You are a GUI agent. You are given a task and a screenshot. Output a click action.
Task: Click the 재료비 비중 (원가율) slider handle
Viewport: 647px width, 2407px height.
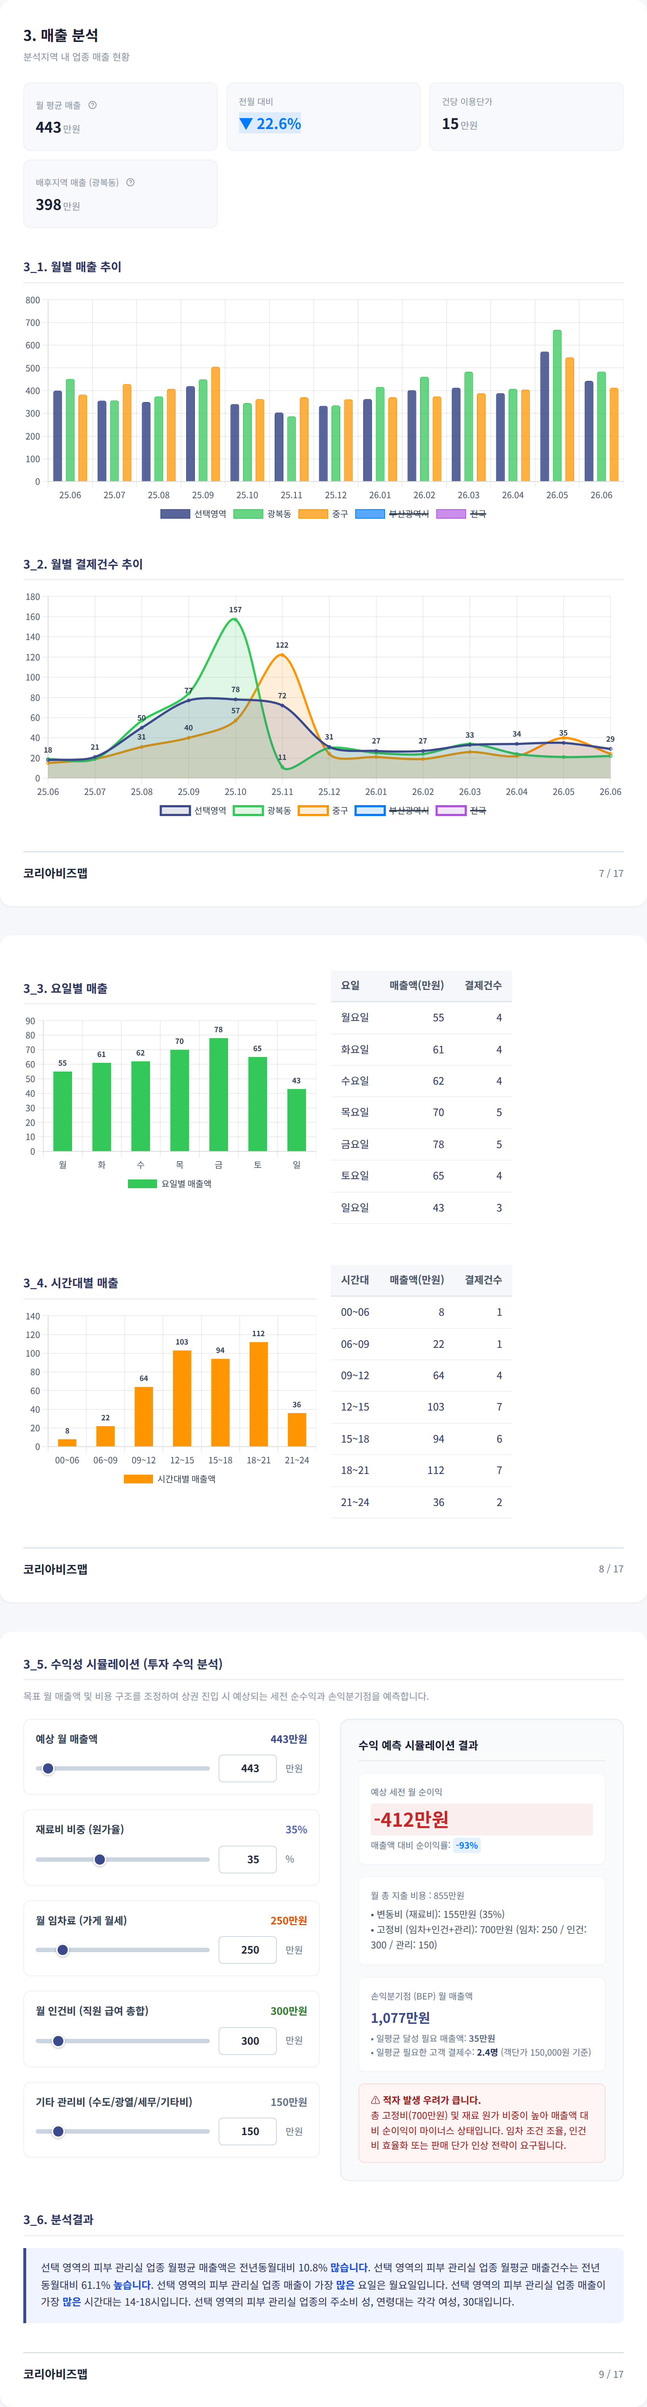pos(100,1860)
